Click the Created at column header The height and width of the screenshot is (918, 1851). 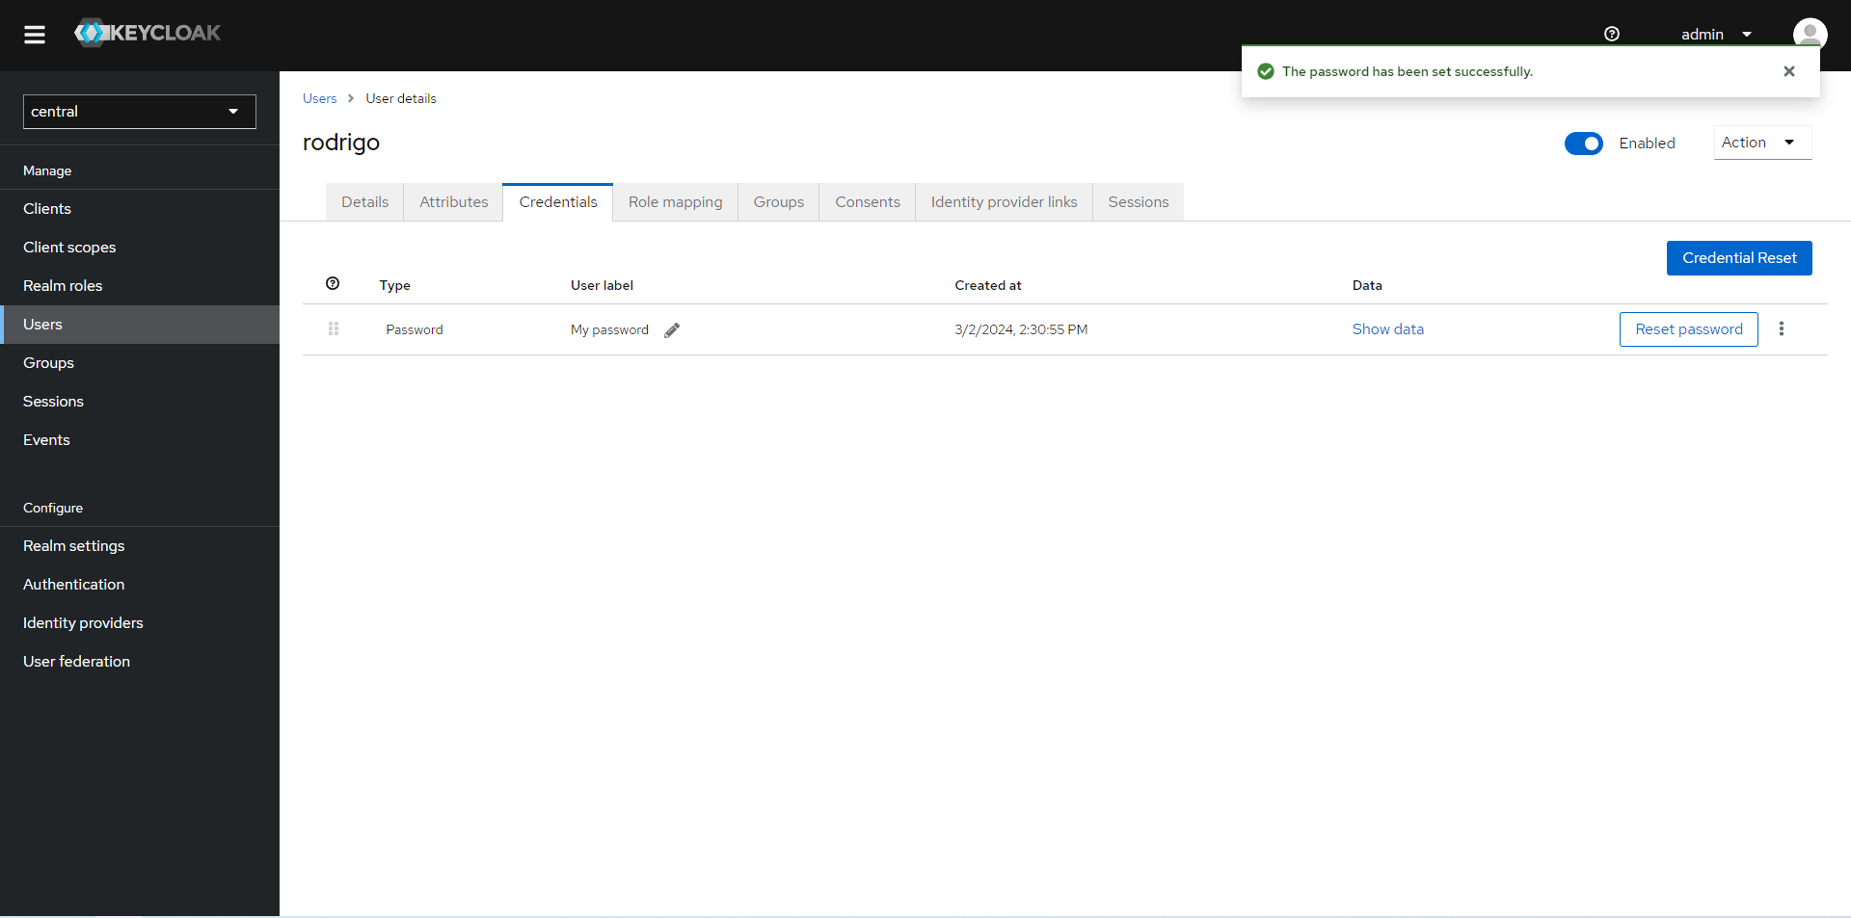coord(988,285)
